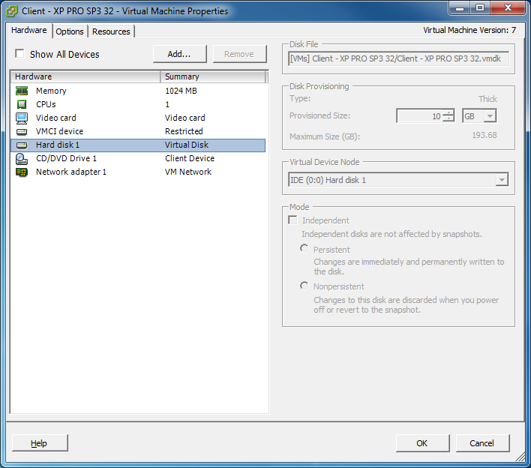Select the Network adapter 1 label

tap(71, 172)
